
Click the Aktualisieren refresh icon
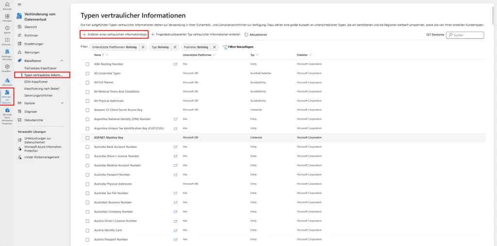click(247, 35)
